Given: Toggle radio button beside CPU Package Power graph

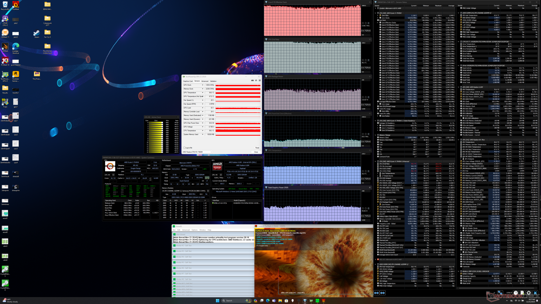Looking at the screenshot, I should [x=363, y=97].
